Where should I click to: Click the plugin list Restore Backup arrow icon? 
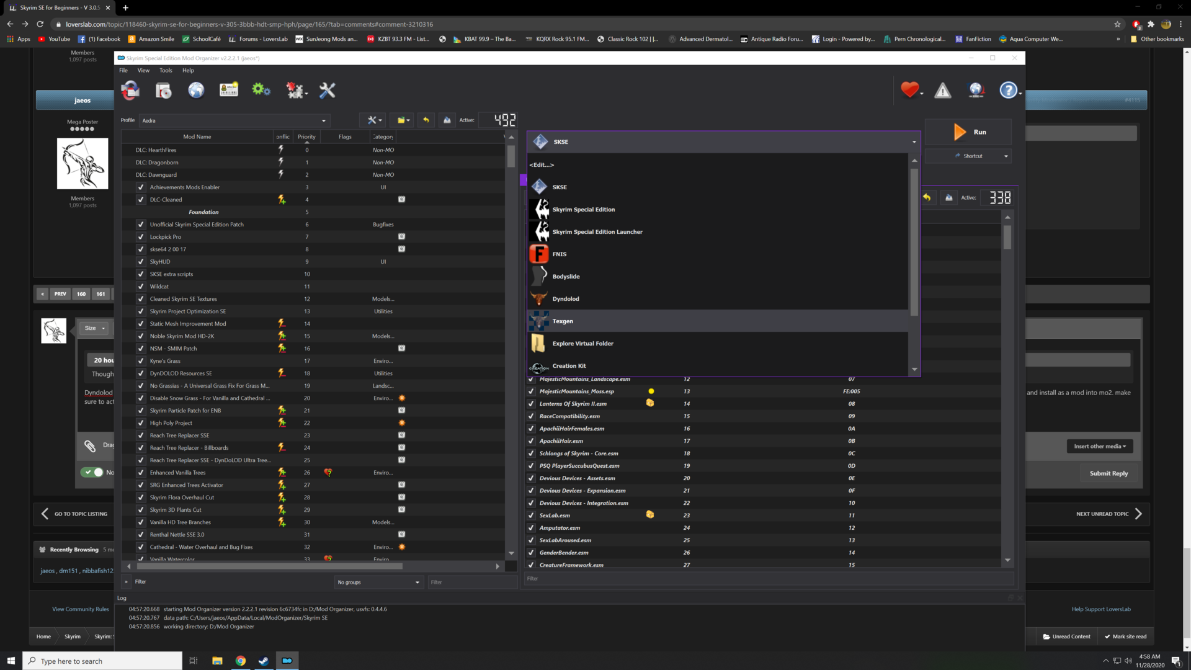tap(927, 197)
